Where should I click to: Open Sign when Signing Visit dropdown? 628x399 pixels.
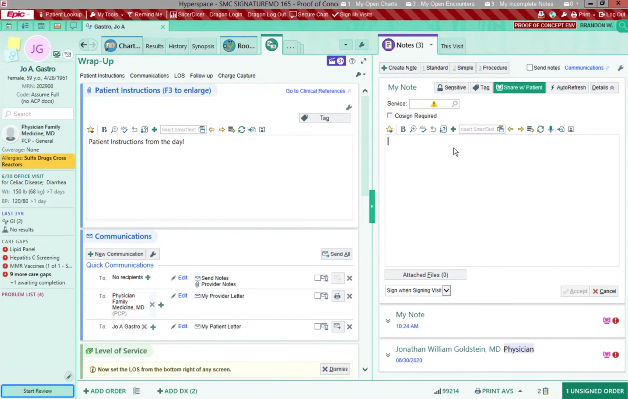[x=446, y=291]
